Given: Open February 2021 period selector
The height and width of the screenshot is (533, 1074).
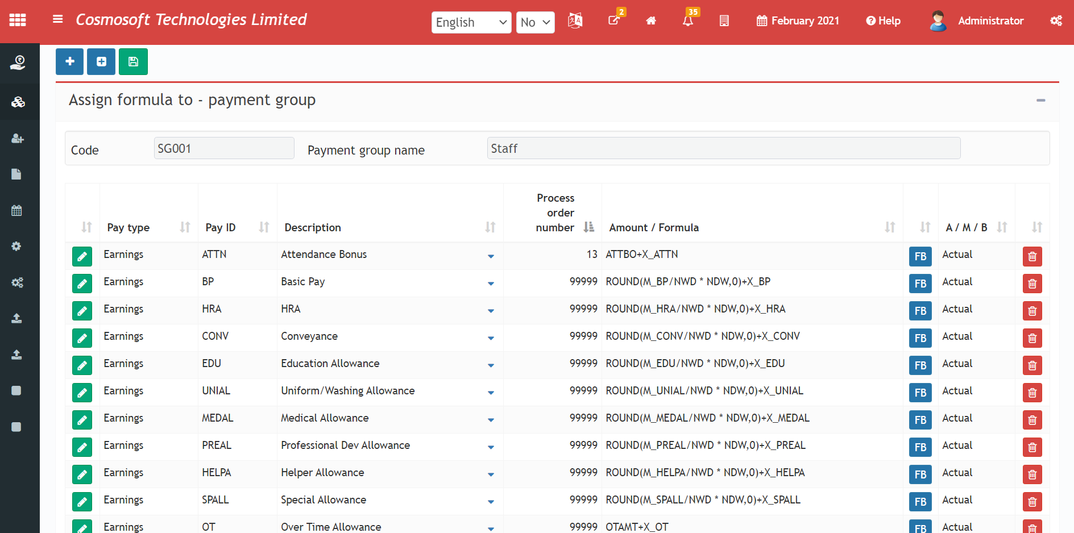Looking at the screenshot, I should pos(798,21).
